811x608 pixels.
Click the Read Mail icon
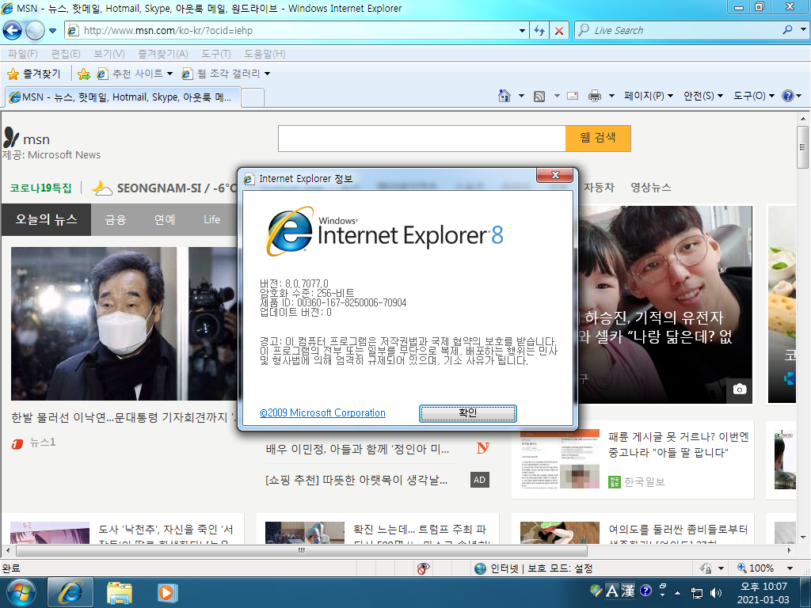tap(573, 96)
